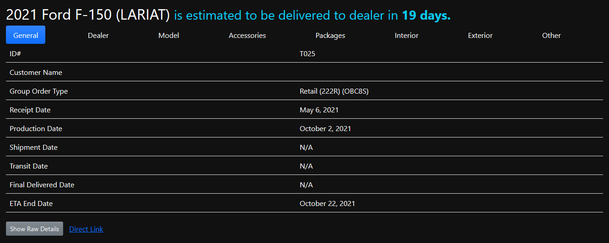This screenshot has width=609, height=243.
Task: Switch to the Interior tab
Action: click(x=406, y=35)
